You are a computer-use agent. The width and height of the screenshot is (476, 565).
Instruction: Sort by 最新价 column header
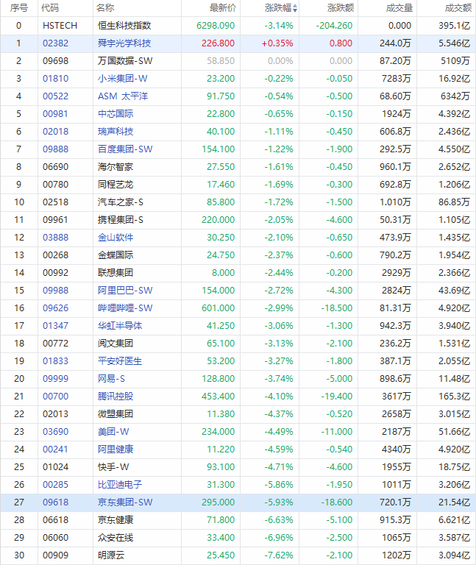point(223,8)
